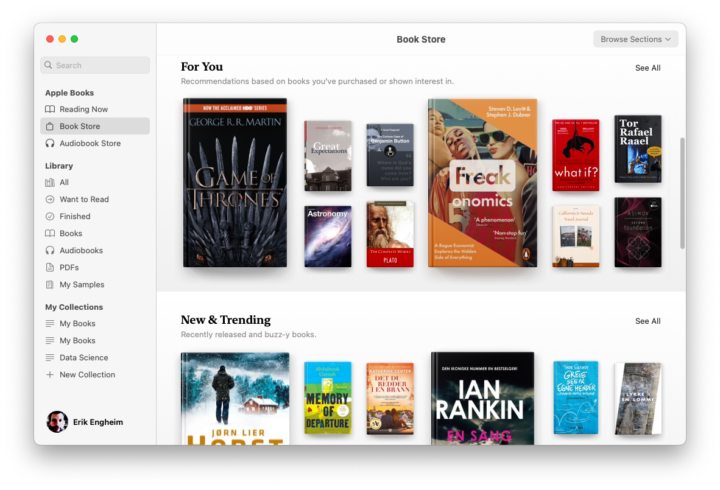The height and width of the screenshot is (490, 720).
Task: Click the My Samples page icon
Action: point(49,284)
